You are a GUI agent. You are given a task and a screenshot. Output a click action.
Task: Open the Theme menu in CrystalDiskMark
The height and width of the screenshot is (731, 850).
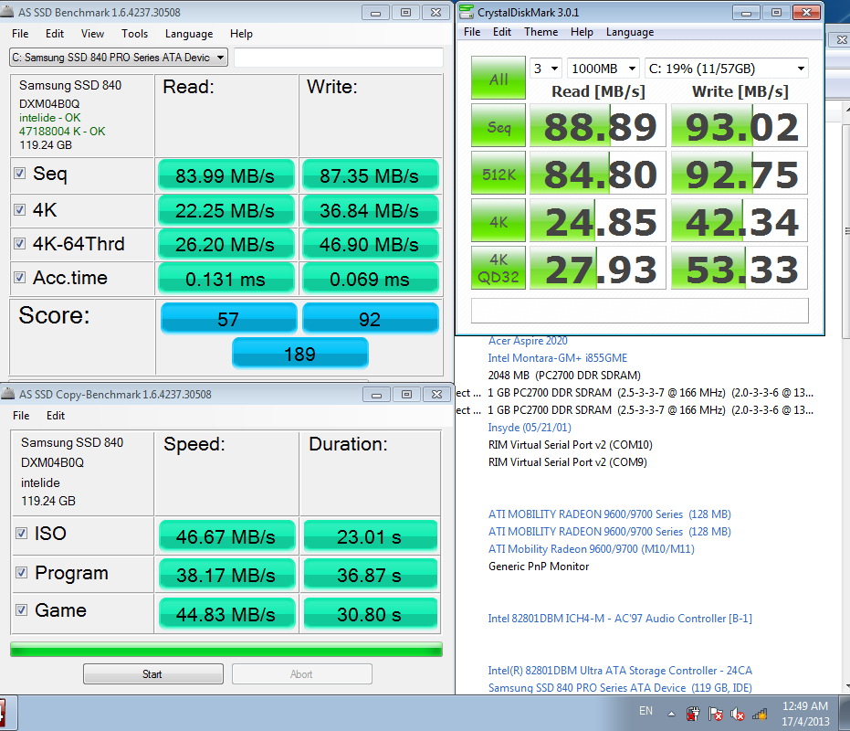[x=540, y=32]
